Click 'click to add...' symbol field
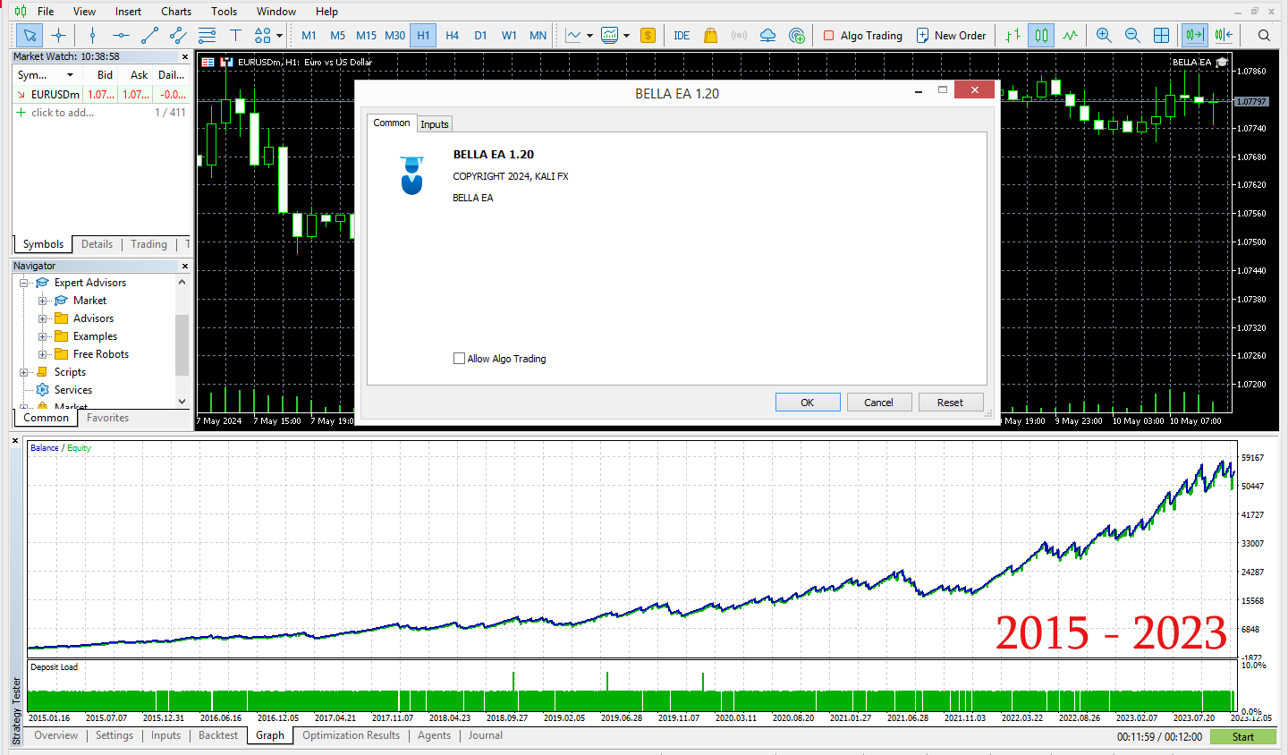 click(x=63, y=113)
